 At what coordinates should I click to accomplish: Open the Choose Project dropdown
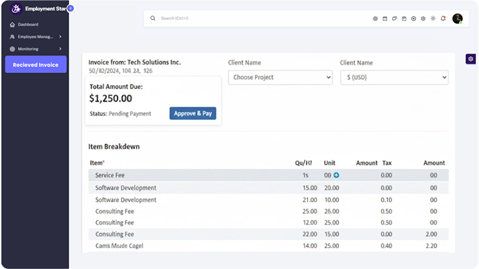(280, 77)
